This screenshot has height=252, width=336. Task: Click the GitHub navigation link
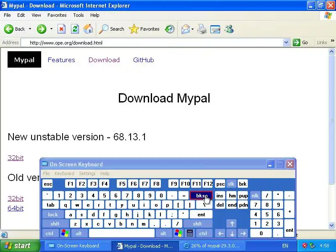(x=143, y=60)
